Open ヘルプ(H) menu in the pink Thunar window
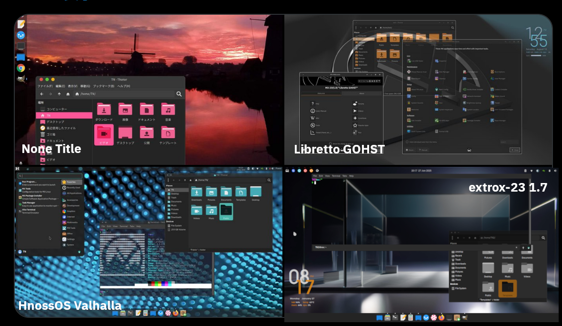Viewport: 562px width, 326px height. 124,86
